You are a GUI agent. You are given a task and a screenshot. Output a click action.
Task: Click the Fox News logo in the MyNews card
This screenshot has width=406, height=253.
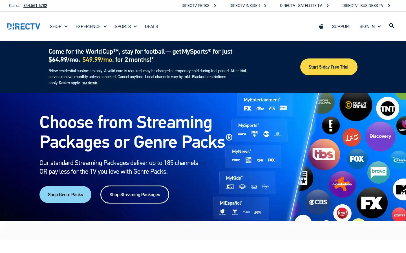pyautogui.click(x=248, y=160)
